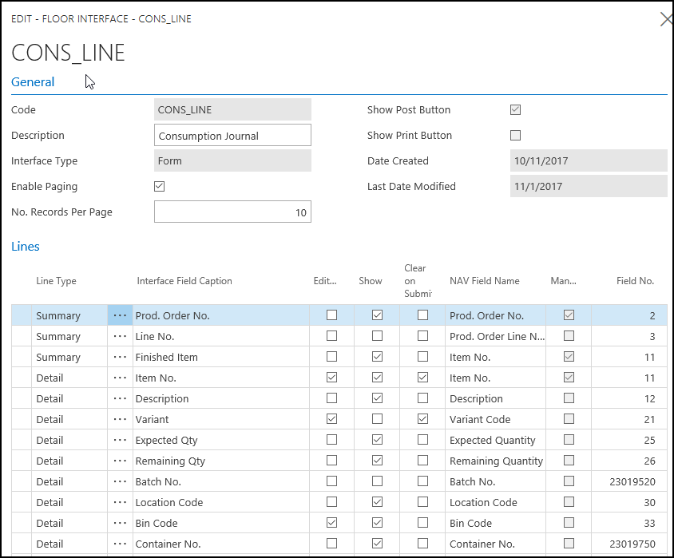
Task: Collapse the Lines section header
Action: [26, 247]
